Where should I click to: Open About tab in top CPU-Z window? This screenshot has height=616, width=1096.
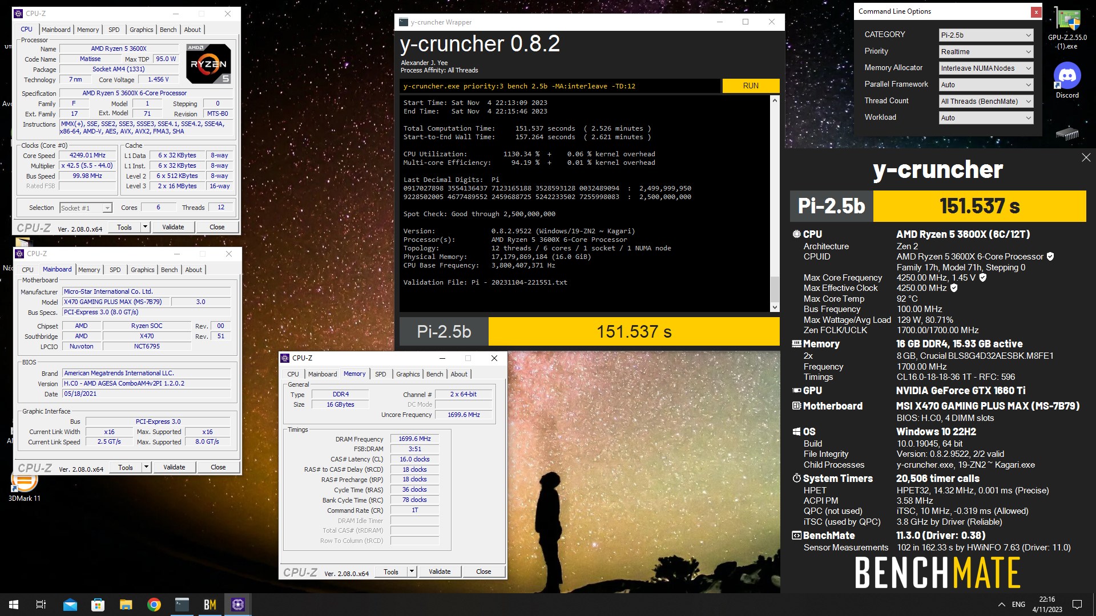click(192, 30)
